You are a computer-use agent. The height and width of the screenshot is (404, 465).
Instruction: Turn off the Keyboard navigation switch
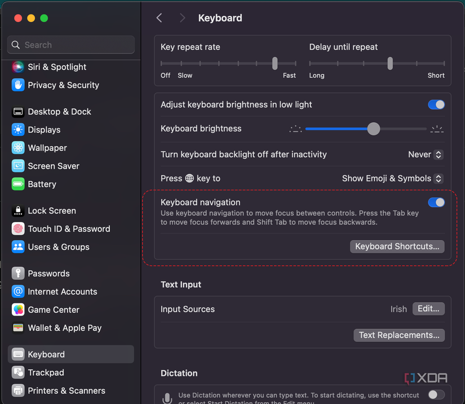(x=436, y=202)
